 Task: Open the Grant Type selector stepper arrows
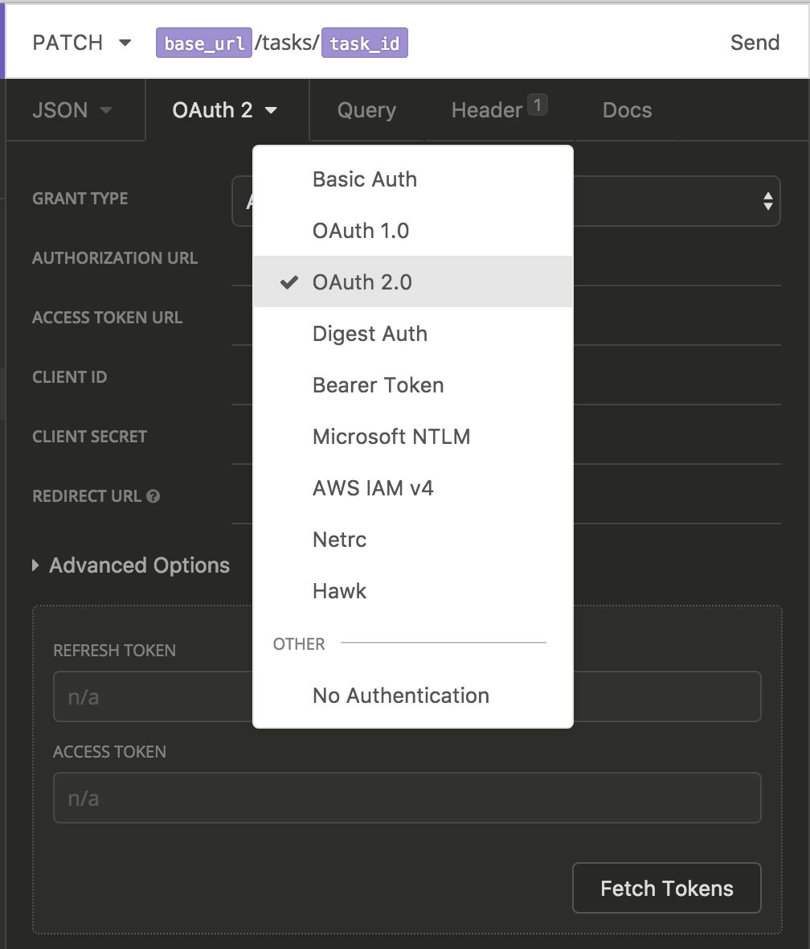coord(768,200)
